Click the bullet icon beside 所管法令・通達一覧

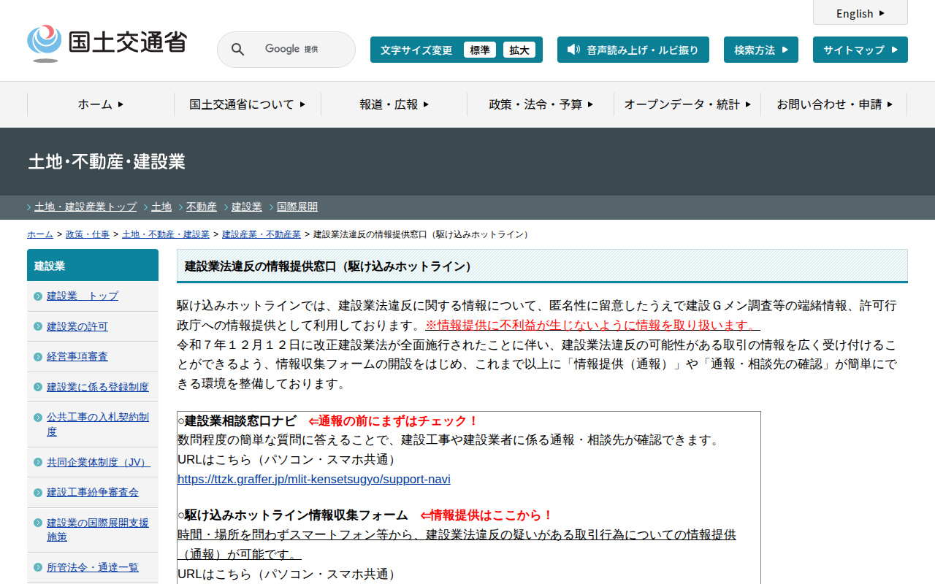coord(38,568)
